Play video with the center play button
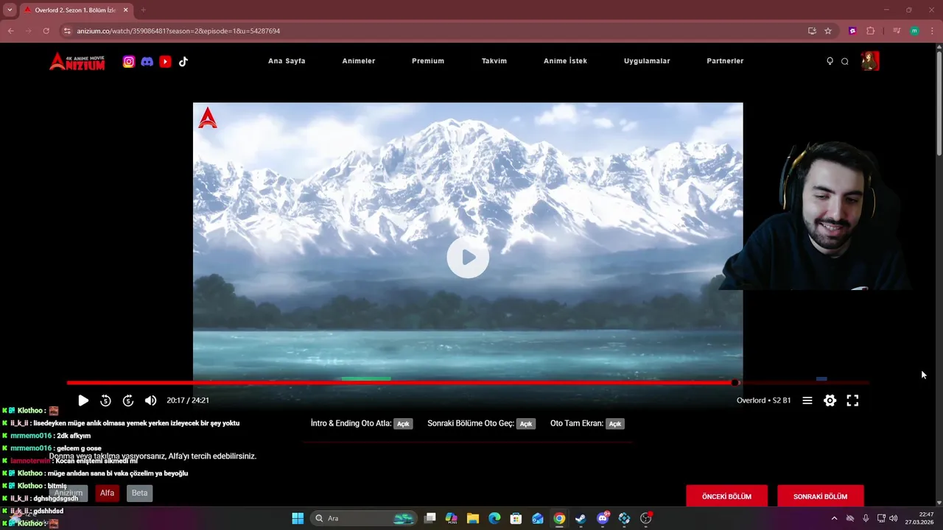Viewport: 943px width, 530px height. click(x=468, y=257)
